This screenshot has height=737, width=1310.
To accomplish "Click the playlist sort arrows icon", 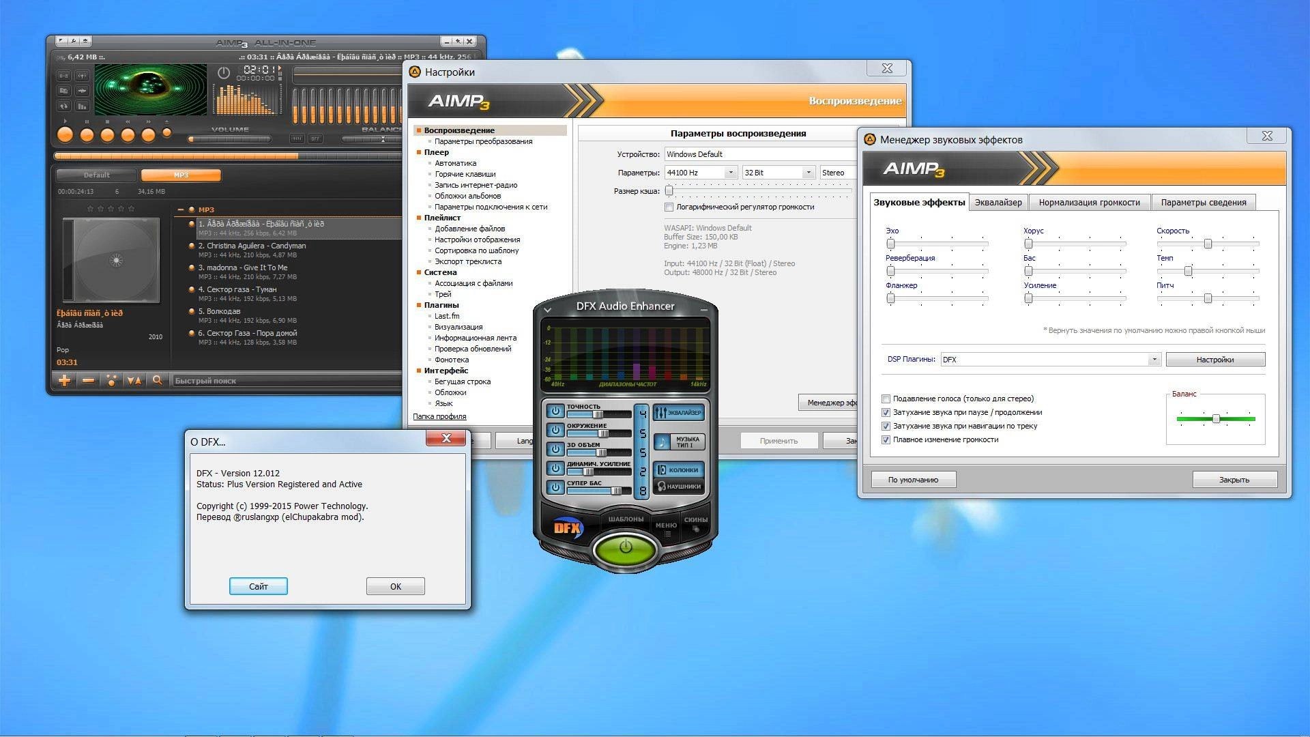I will point(134,381).
